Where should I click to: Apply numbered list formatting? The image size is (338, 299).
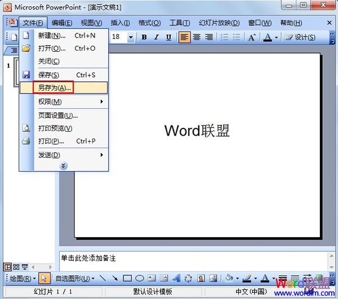(225, 37)
